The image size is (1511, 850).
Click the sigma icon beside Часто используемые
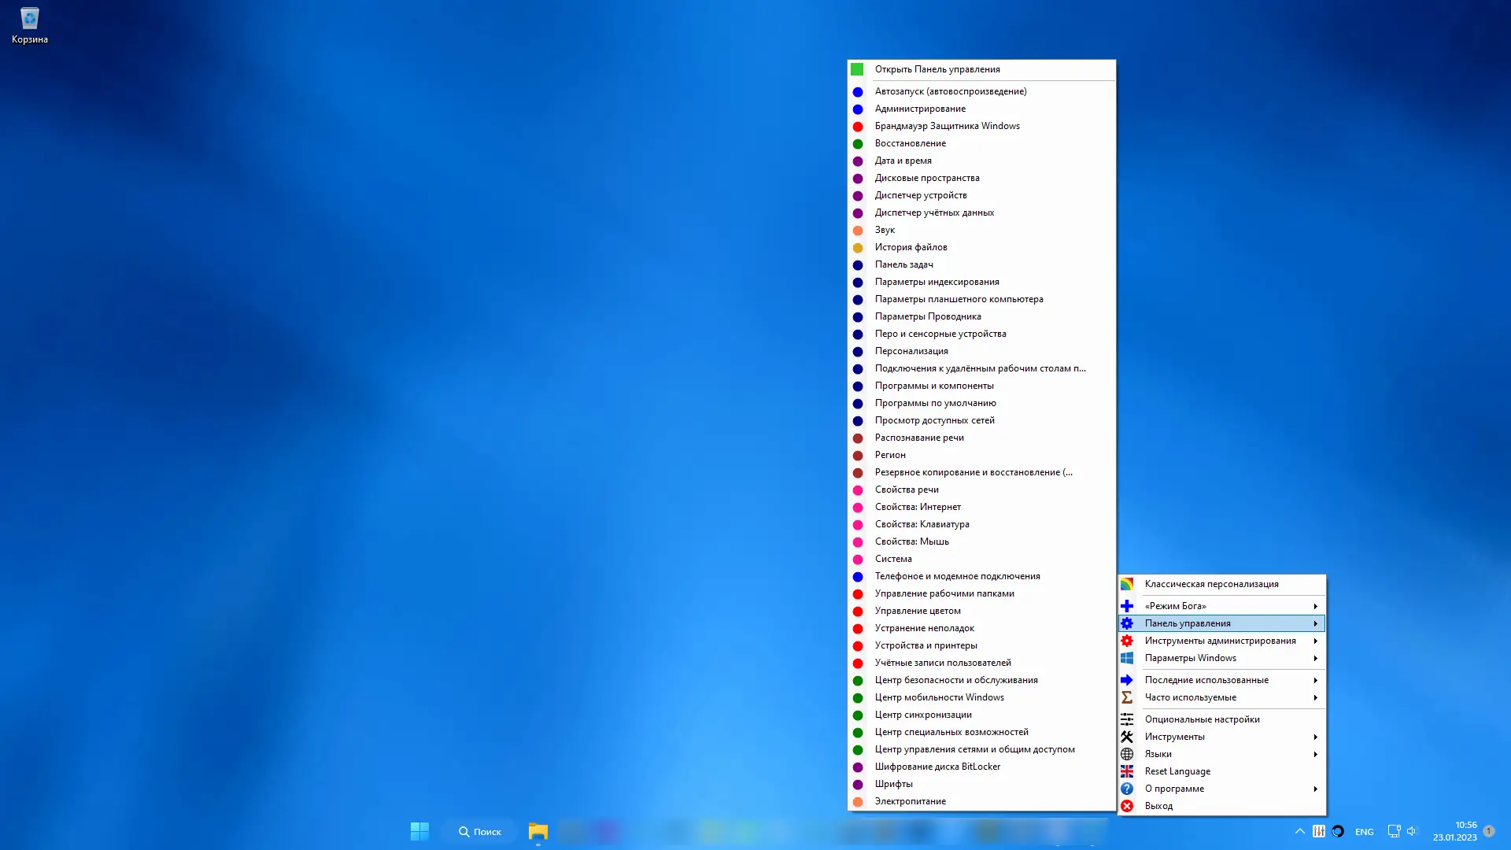click(1128, 697)
